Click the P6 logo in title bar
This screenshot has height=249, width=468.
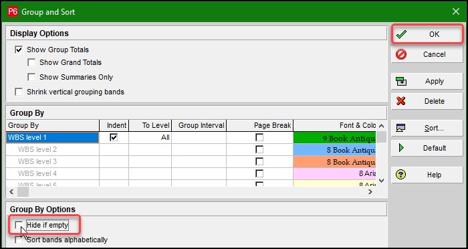13,11
